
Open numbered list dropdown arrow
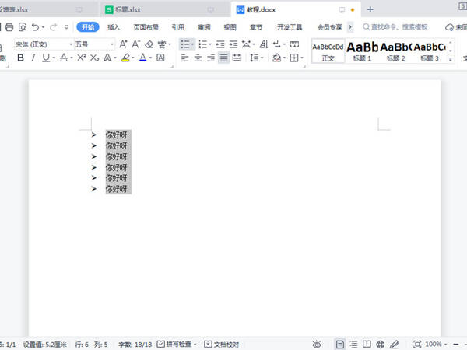point(210,44)
